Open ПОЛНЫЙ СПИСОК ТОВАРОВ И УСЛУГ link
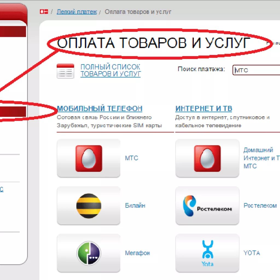The height and width of the screenshot is (280, 280). tap(110, 70)
